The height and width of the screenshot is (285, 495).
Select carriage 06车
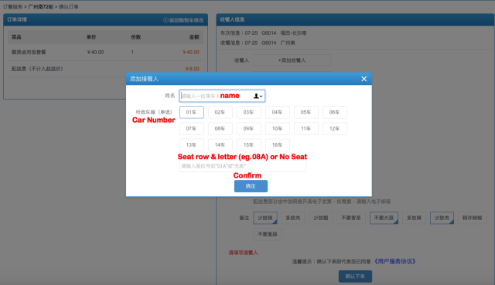point(335,112)
